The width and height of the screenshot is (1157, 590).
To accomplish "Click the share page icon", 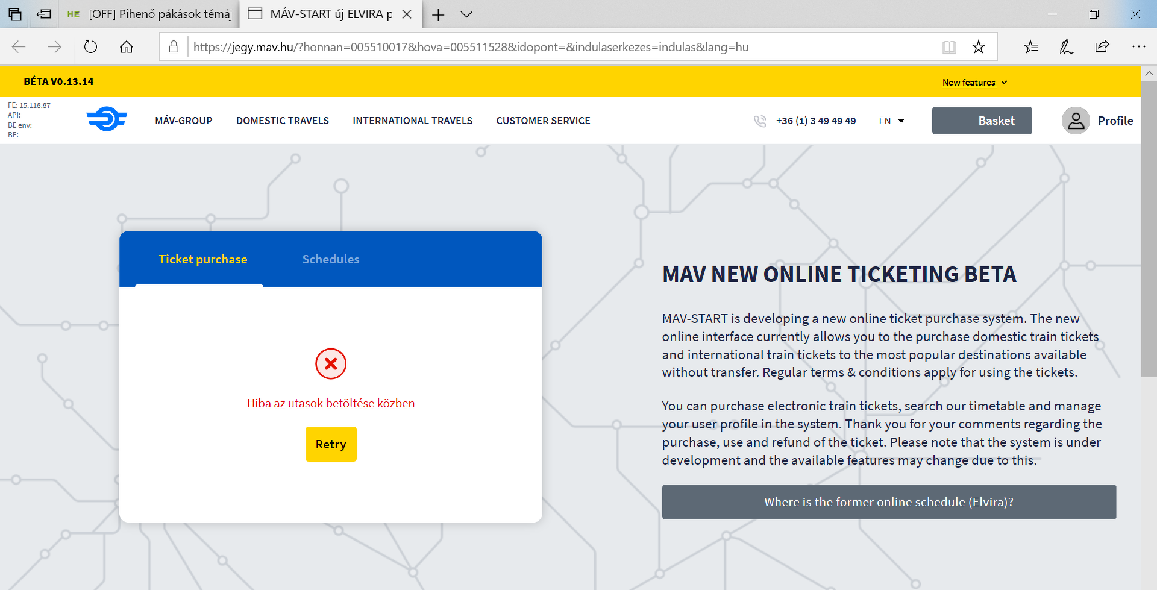I will (x=1102, y=47).
